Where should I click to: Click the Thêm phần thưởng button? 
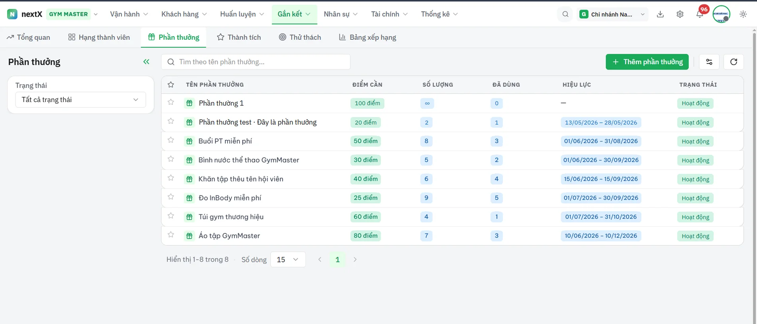tap(647, 62)
